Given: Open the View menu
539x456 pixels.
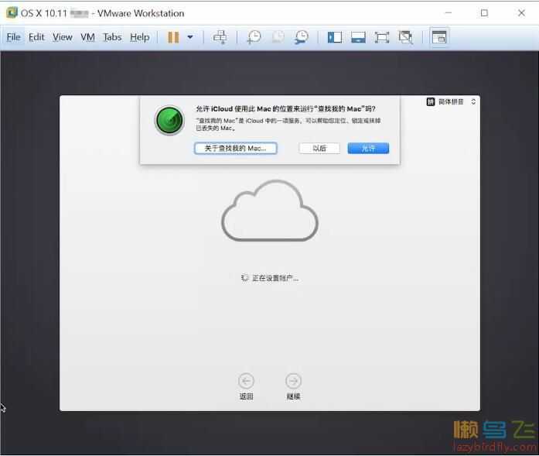Looking at the screenshot, I should 62,37.
